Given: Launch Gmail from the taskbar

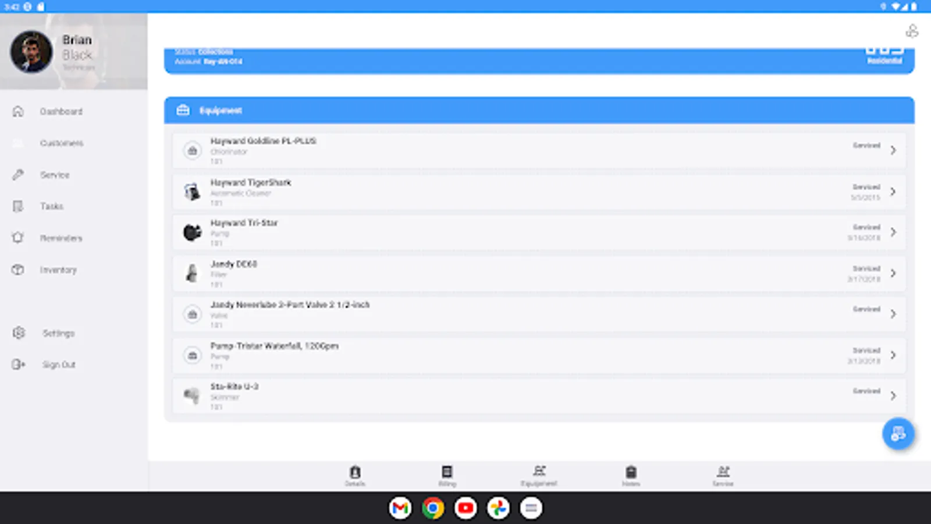Looking at the screenshot, I should point(400,508).
